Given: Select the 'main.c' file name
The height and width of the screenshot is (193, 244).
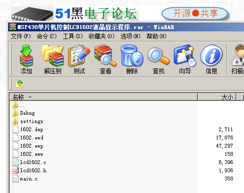Looking at the screenshot, I should [28, 179].
